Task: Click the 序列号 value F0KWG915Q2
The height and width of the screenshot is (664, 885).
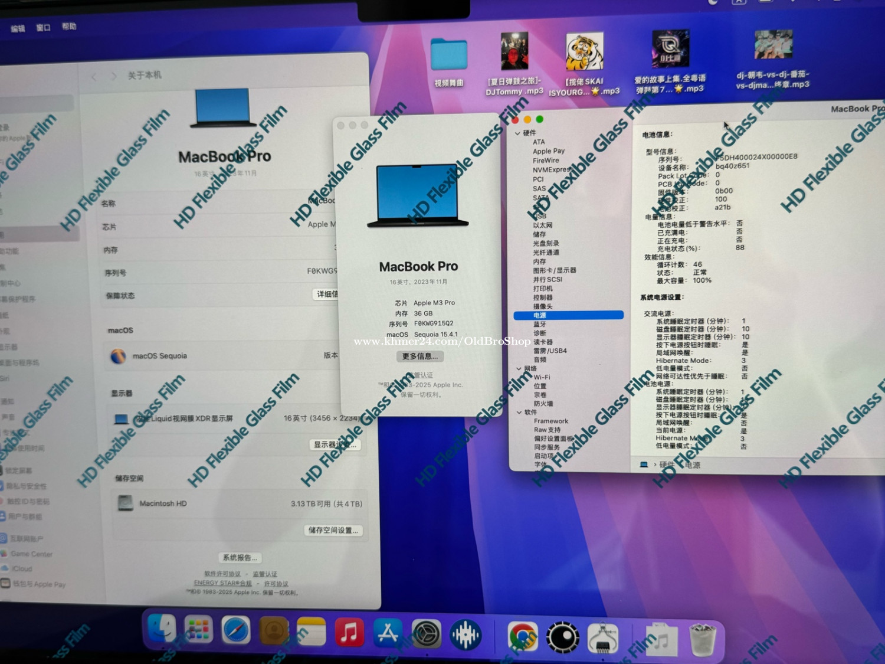Action: (x=434, y=323)
